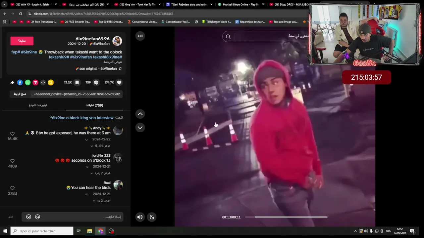Viewport: 424px width, 238px height.
Task: Open the Windows notification center
Action: tap(413, 231)
